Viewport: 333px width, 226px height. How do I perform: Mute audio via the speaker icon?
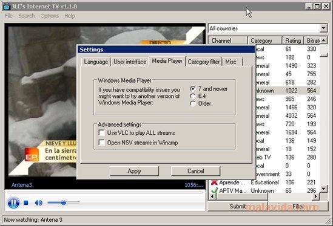38,203
